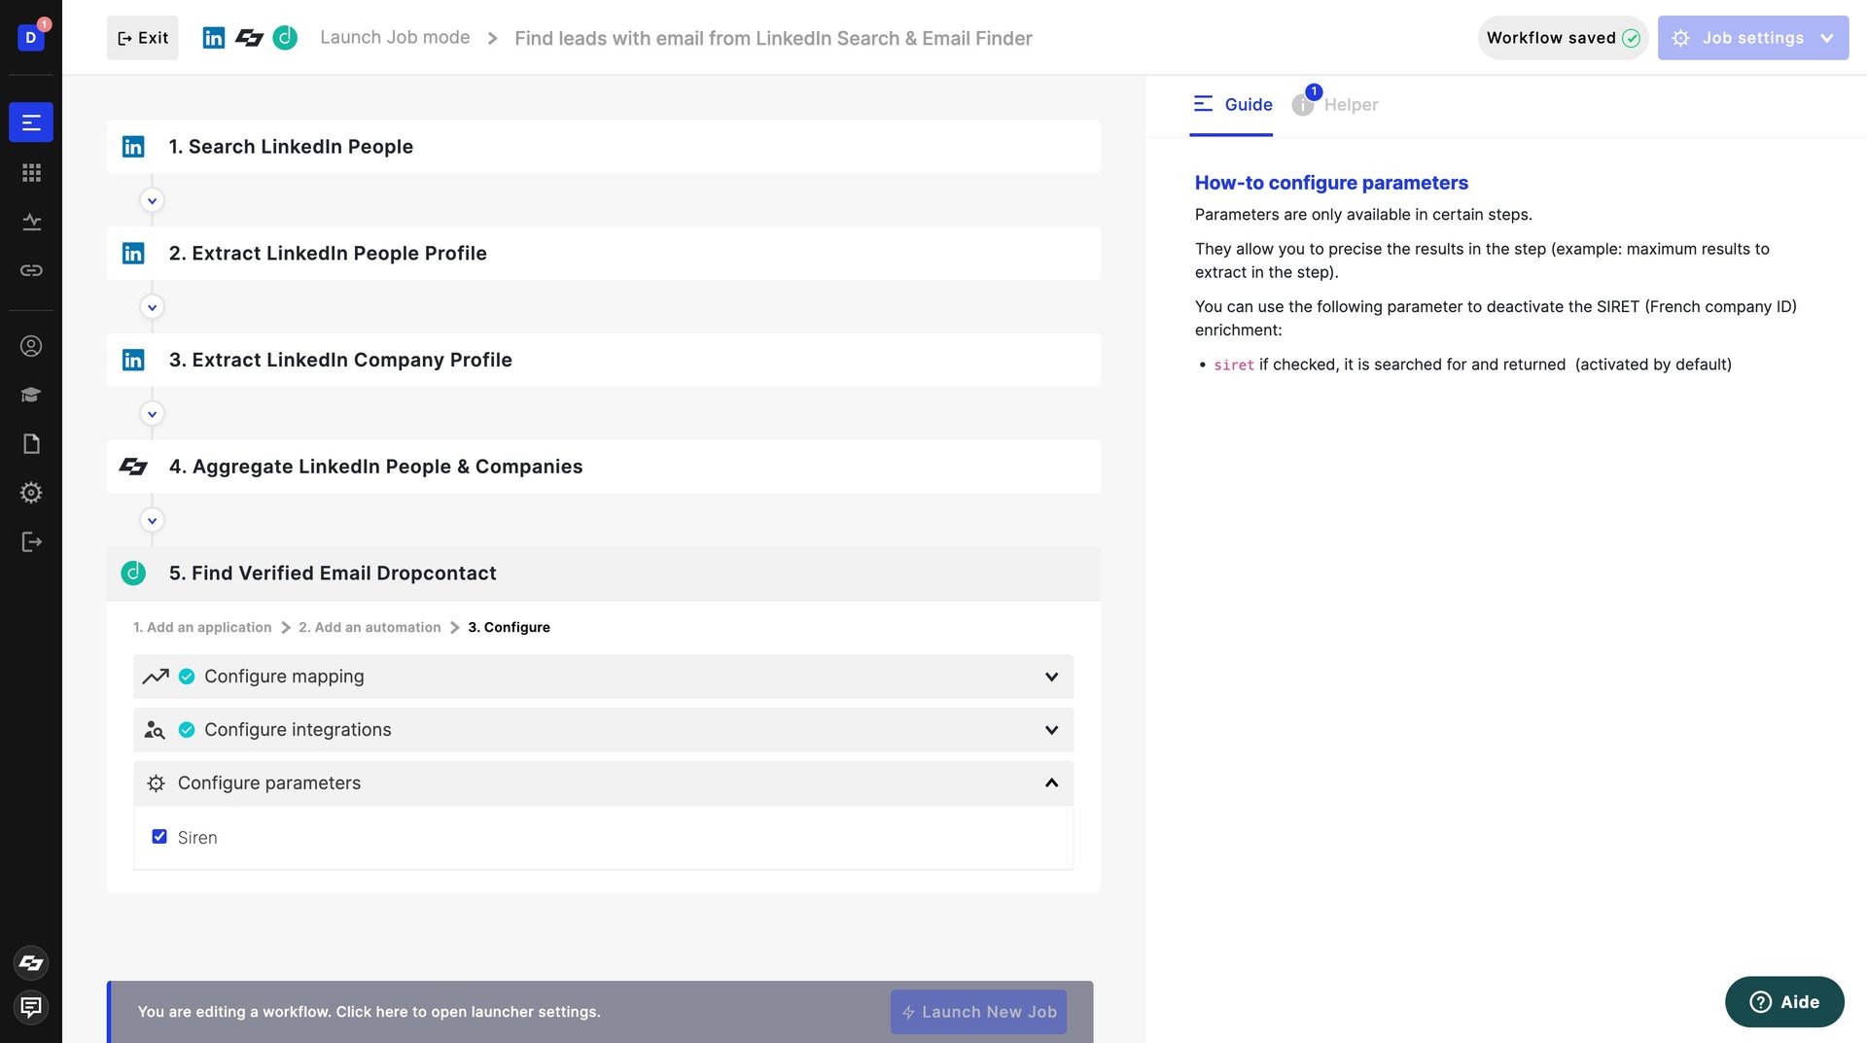The width and height of the screenshot is (1867, 1043).
Task: Open the link connections sidebar icon
Action: tap(31, 270)
